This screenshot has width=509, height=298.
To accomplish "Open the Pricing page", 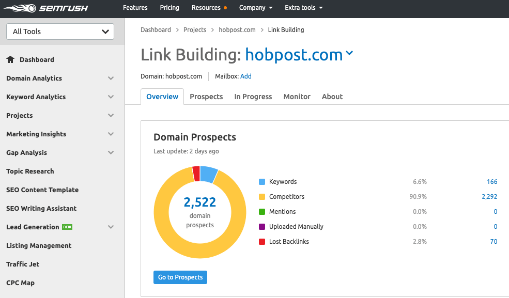I will point(169,8).
